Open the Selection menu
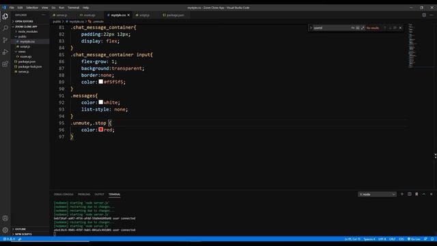 tap(32, 8)
